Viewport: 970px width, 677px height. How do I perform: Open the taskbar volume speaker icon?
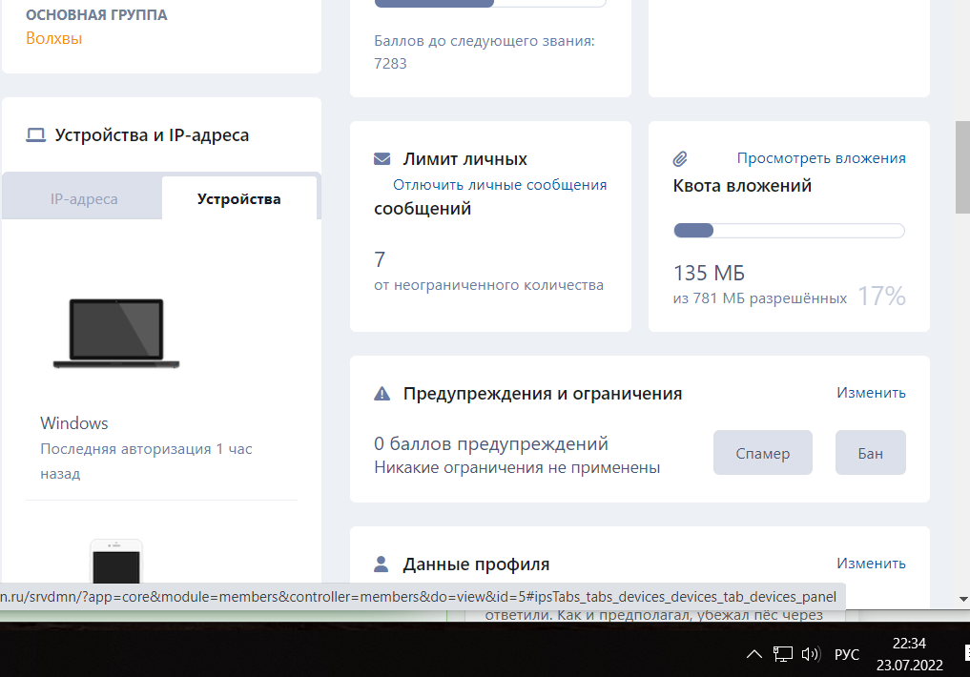(811, 654)
